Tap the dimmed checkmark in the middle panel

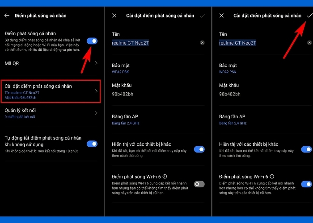pyautogui.click(x=203, y=16)
